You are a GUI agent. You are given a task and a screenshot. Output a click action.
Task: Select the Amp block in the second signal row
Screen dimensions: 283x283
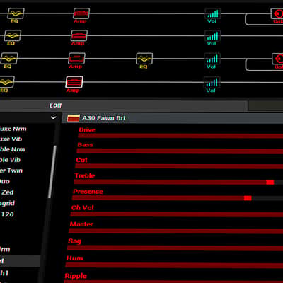tap(79, 35)
